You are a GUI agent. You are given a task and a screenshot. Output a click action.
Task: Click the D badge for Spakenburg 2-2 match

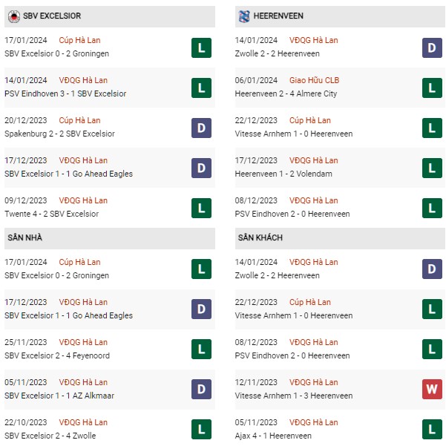pos(201,128)
